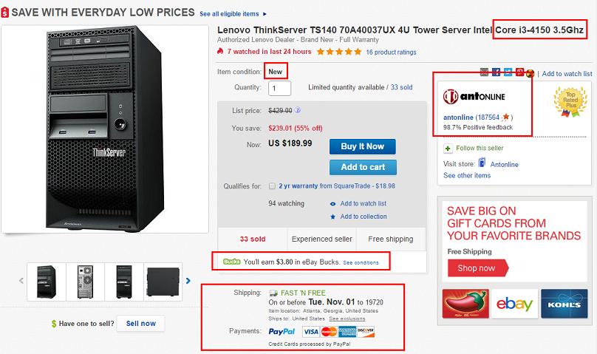Click the Quantity input field
597x354 pixels.
[280, 88]
